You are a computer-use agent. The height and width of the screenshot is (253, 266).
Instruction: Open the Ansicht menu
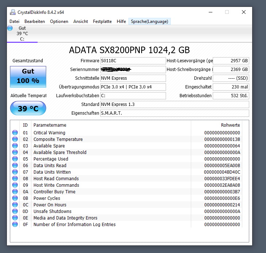coord(81,21)
